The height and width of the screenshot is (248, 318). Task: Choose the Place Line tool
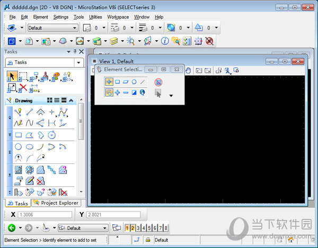coord(29,112)
